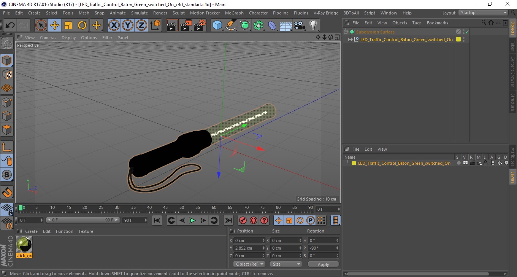Open the Size mode dropdown
This screenshot has width=517, height=277.
pyautogui.click(x=286, y=264)
